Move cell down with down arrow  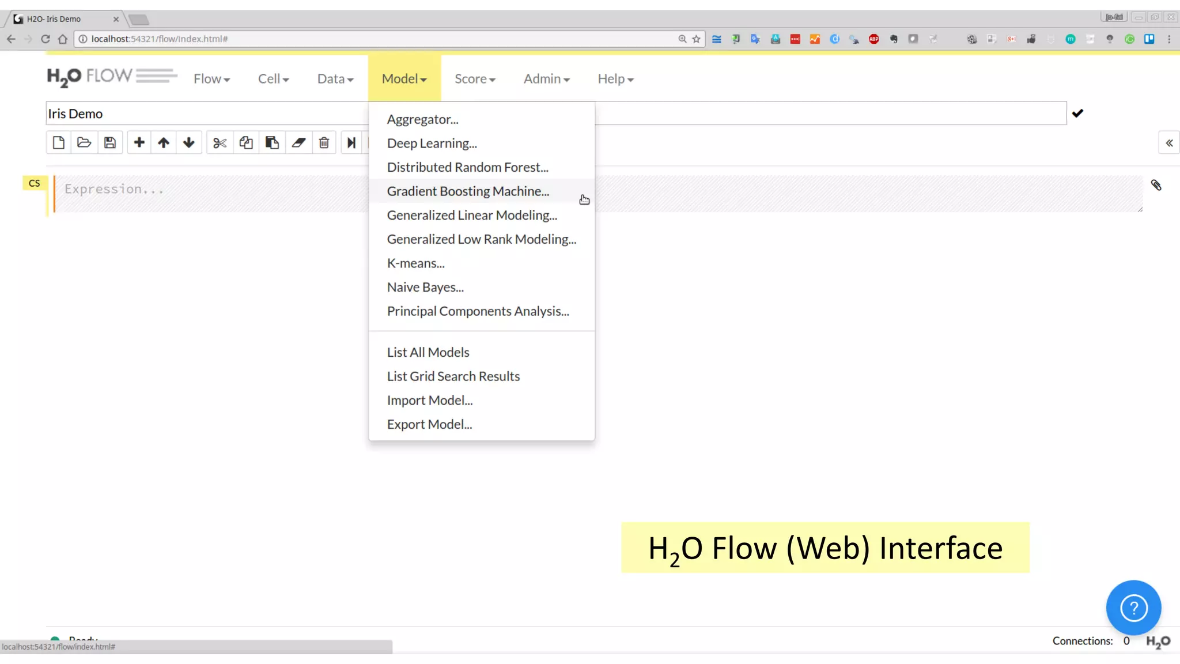(x=189, y=142)
